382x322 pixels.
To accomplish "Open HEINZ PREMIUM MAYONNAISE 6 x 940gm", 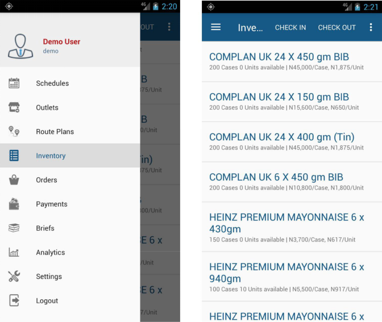I will point(292,277).
